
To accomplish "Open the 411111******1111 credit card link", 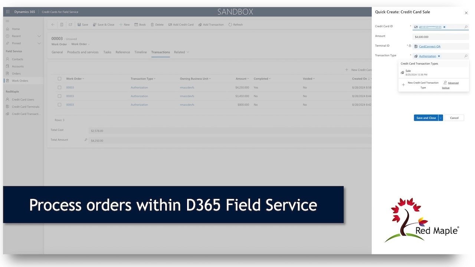I will pyautogui.click(x=430, y=27).
